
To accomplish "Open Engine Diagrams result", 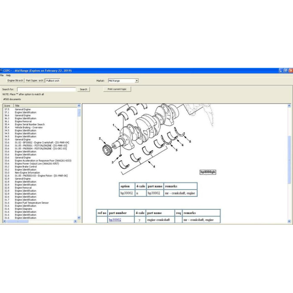I will tap(40, 209).
